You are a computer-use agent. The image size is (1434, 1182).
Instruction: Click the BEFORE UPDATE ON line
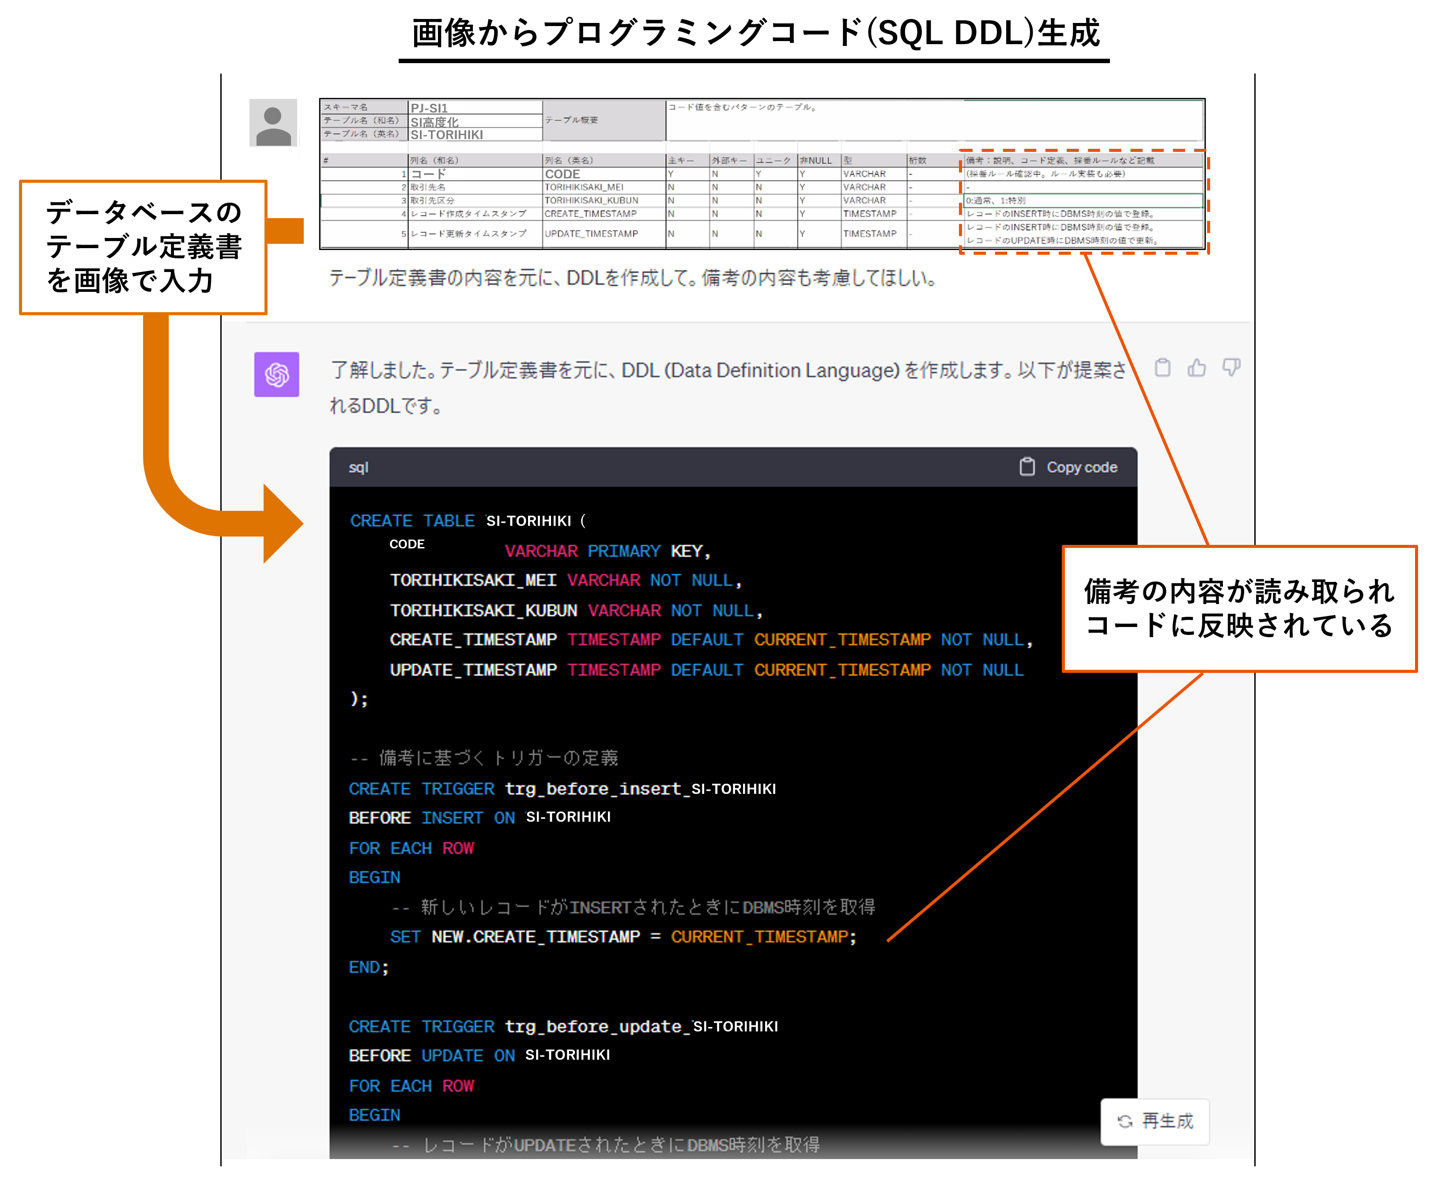[x=479, y=1055]
